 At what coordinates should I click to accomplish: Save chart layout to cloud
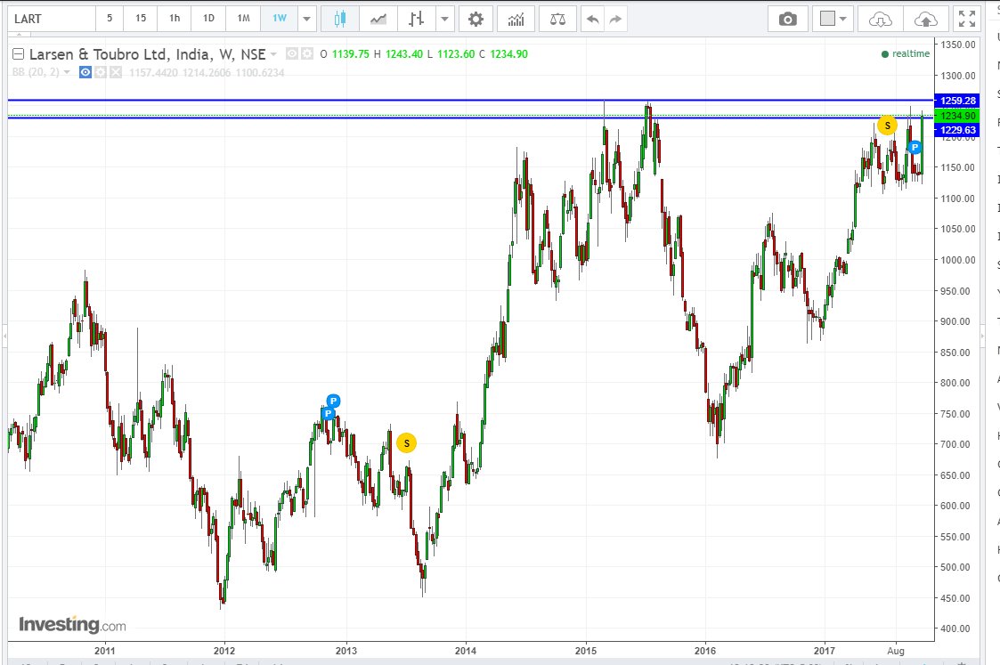pyautogui.click(x=925, y=19)
